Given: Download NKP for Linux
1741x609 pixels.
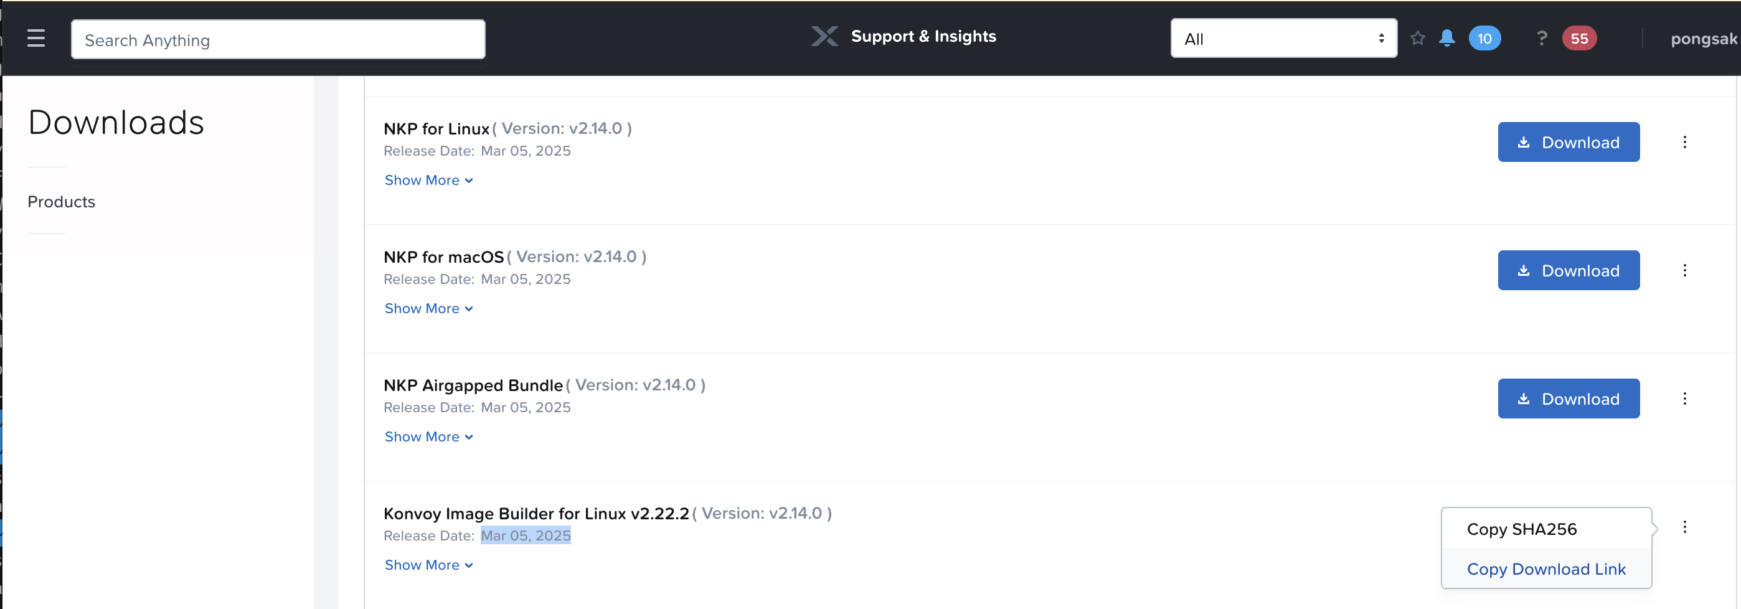Looking at the screenshot, I should tap(1568, 142).
